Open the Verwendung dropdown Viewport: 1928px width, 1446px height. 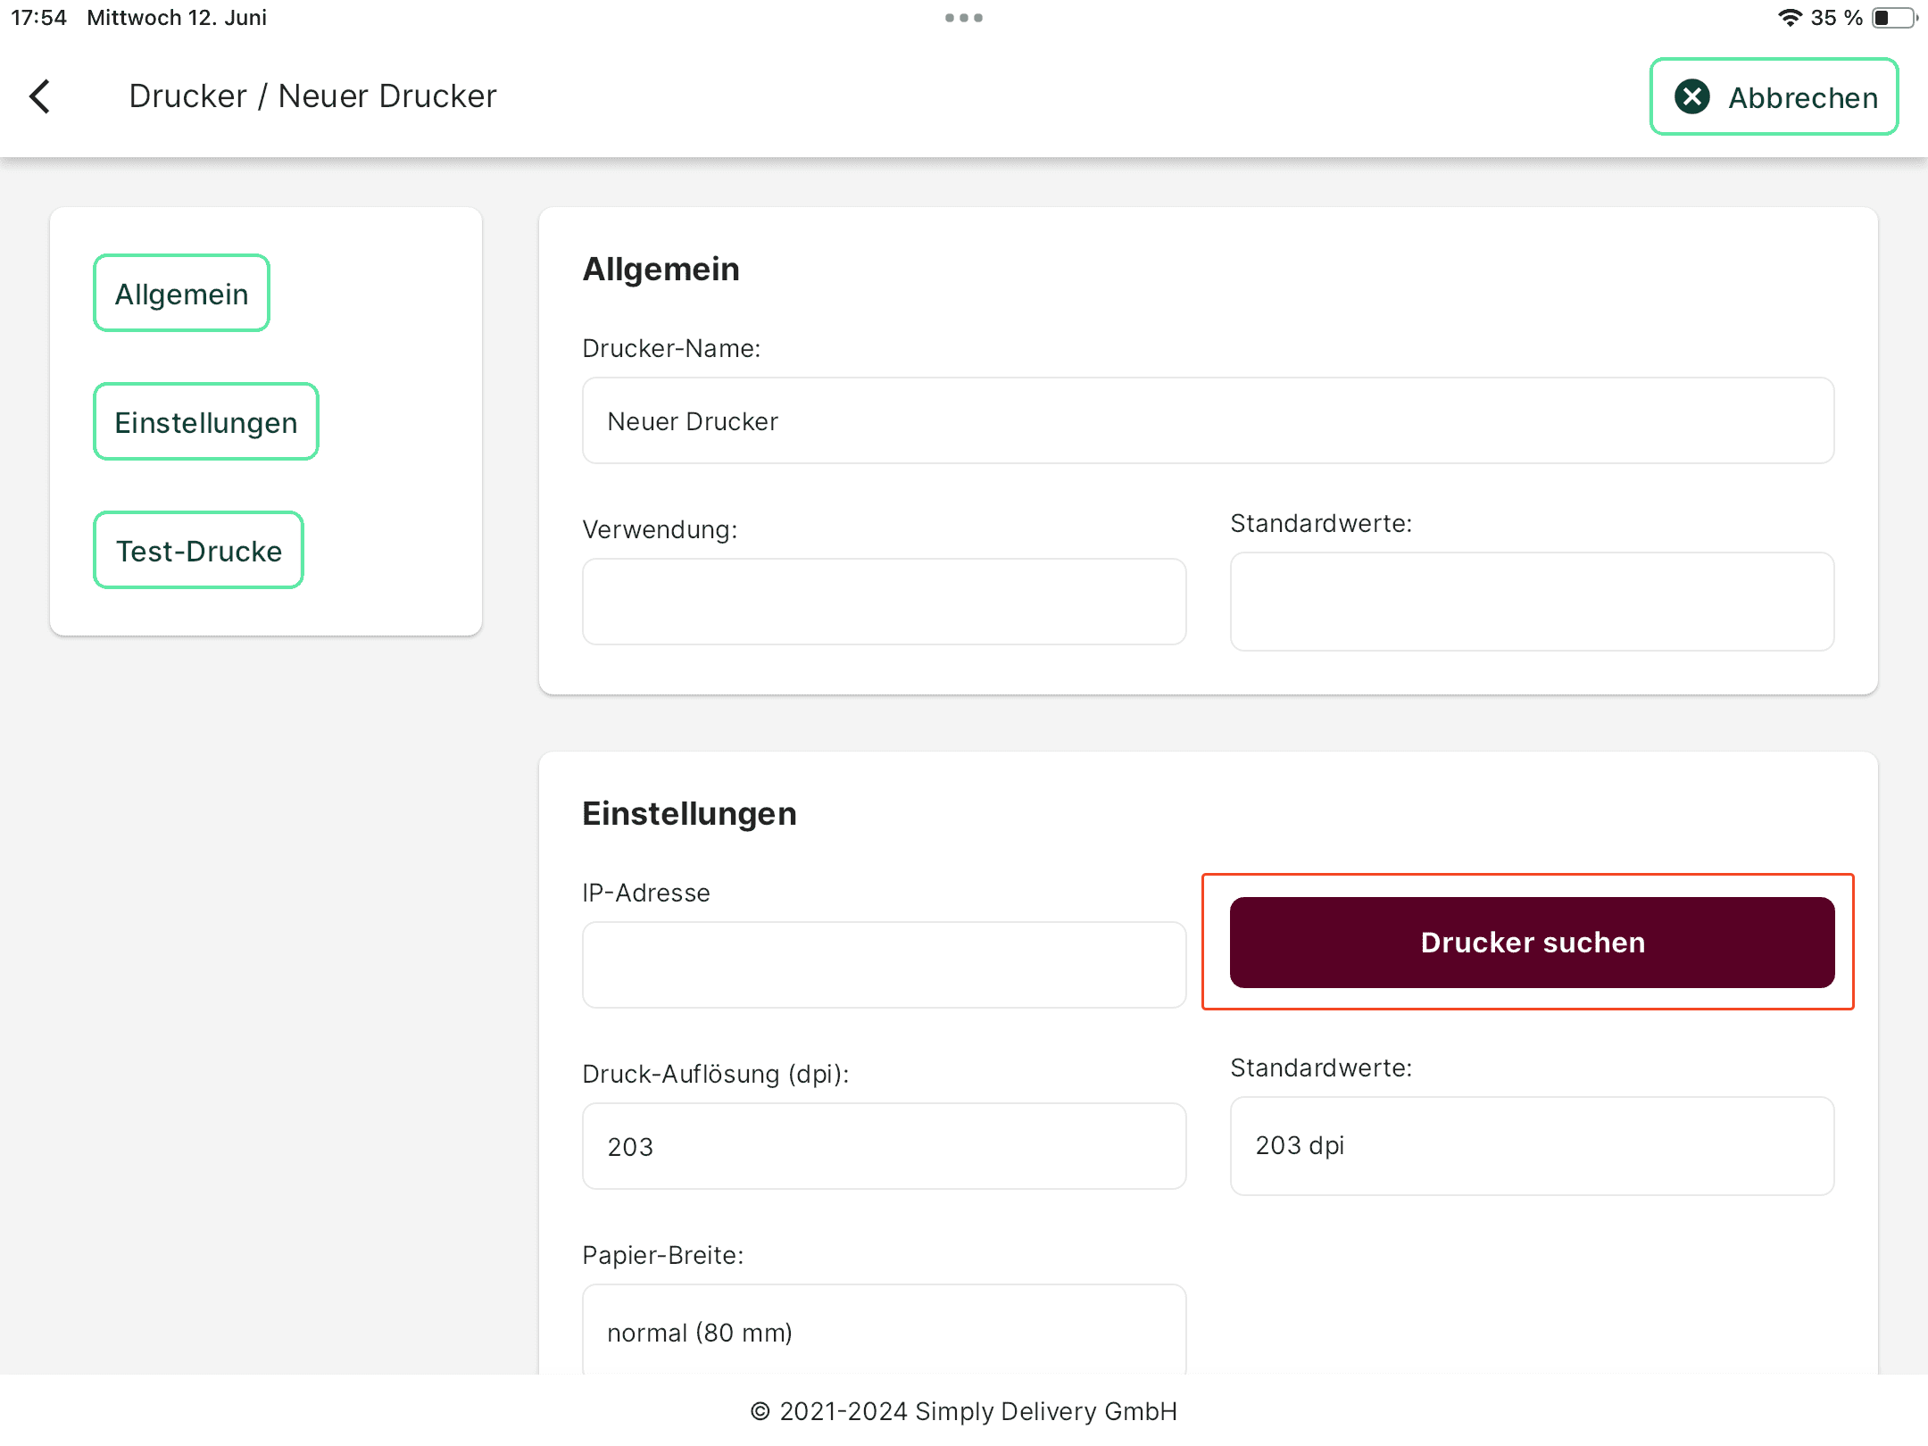tap(884, 602)
